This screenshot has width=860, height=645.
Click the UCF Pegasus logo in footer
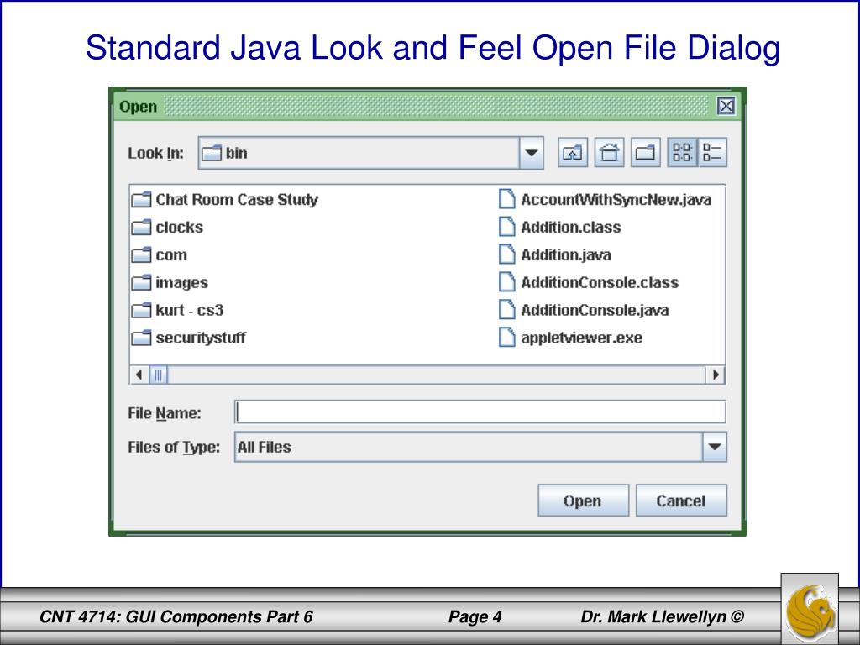(810, 611)
